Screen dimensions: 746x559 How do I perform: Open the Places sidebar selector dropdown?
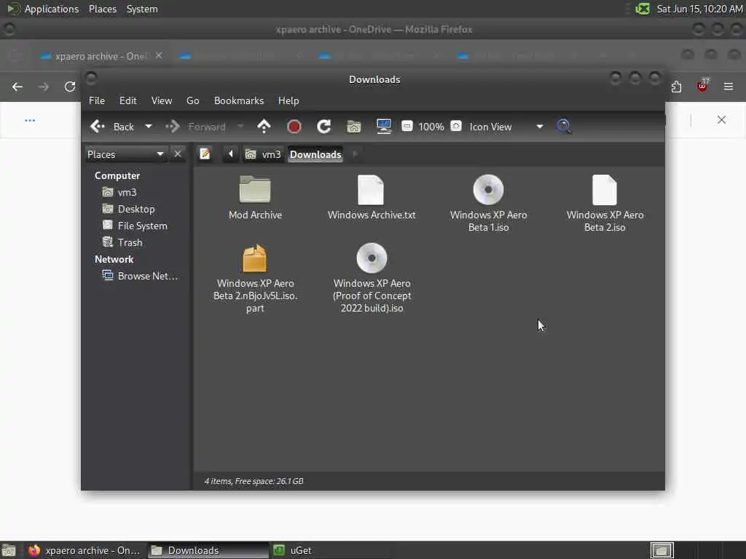125,154
